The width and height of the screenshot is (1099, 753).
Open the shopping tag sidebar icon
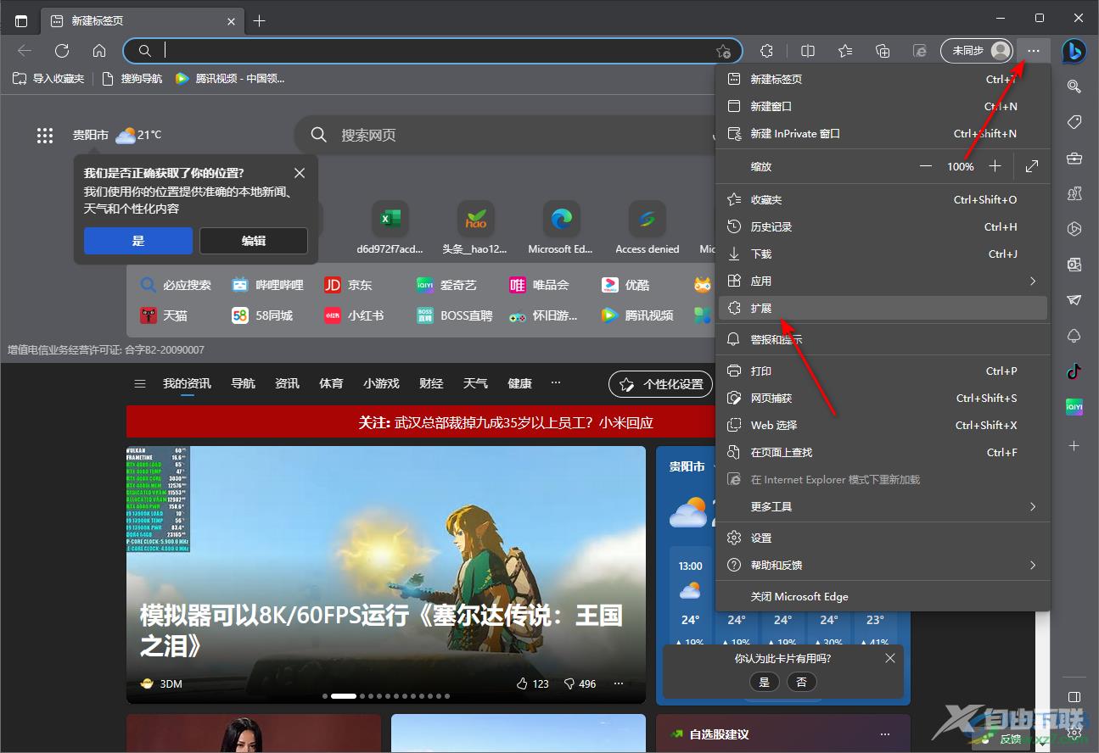coord(1074,123)
